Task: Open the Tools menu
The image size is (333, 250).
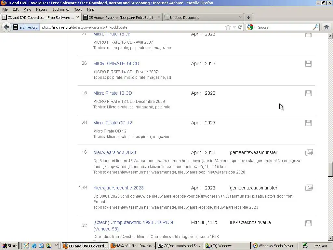Action: 78,9
